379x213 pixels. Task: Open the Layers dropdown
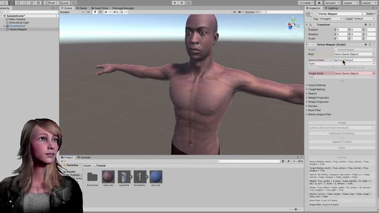click(351, 2)
